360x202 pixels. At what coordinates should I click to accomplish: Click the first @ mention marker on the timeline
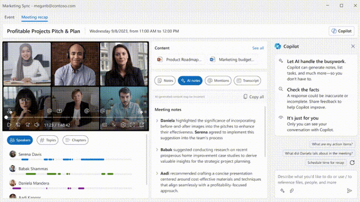coord(49,111)
